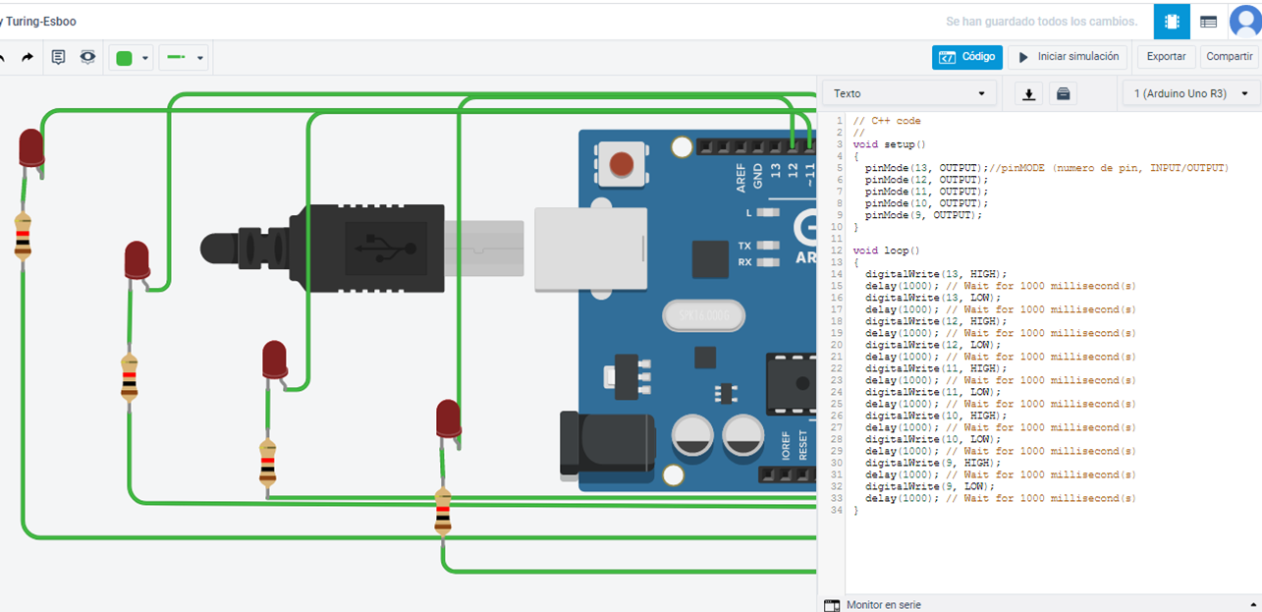Switch to circuit view icon
The height and width of the screenshot is (612, 1262).
[1172, 21]
